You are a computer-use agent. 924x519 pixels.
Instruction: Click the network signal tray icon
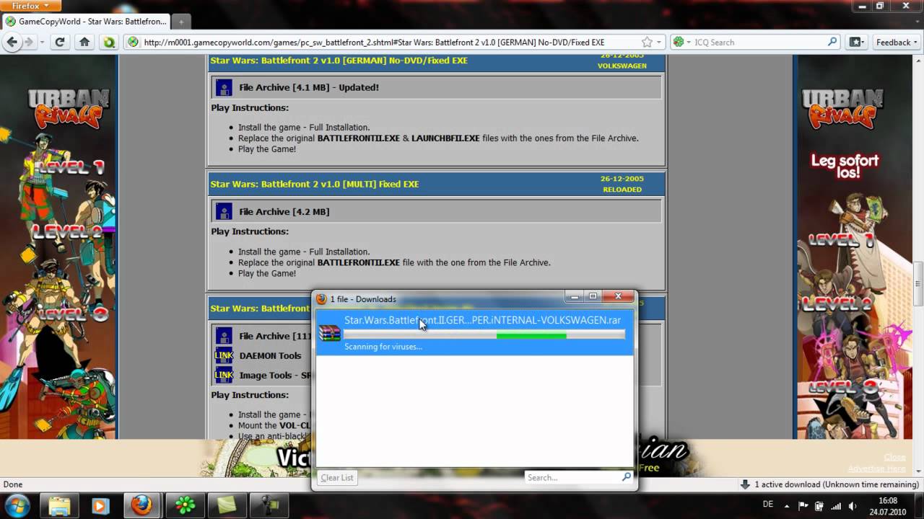point(836,505)
